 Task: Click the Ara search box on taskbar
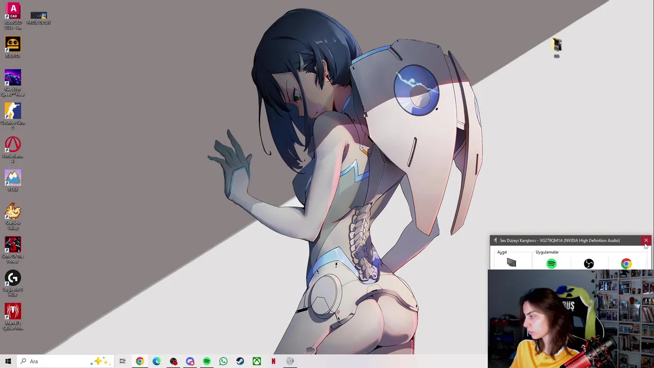65,361
